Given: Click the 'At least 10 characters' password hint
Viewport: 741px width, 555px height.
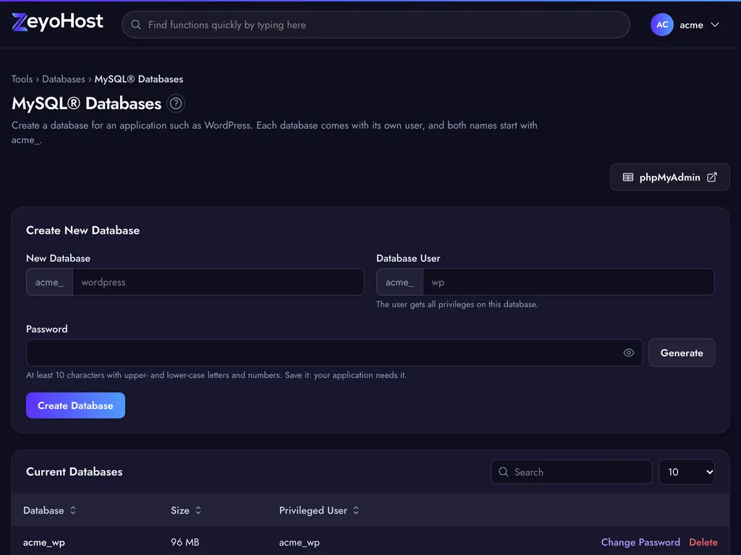Looking at the screenshot, I should [x=216, y=375].
